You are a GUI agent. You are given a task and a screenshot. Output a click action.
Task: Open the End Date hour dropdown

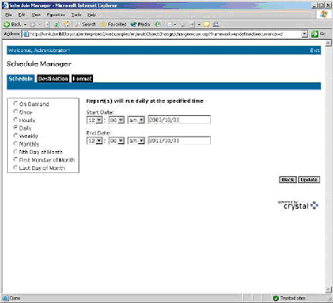click(x=95, y=141)
